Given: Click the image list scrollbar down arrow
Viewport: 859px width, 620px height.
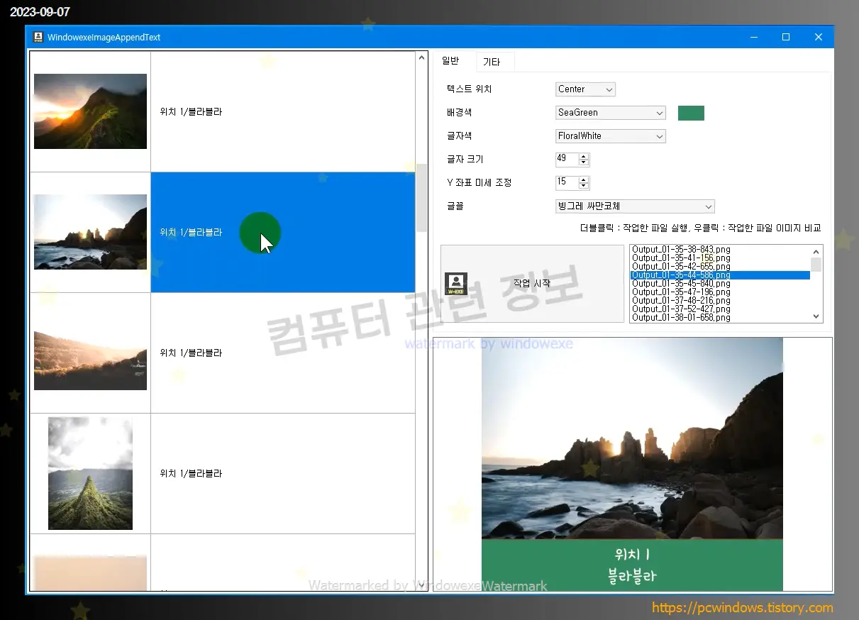Looking at the screenshot, I should tap(421, 584).
